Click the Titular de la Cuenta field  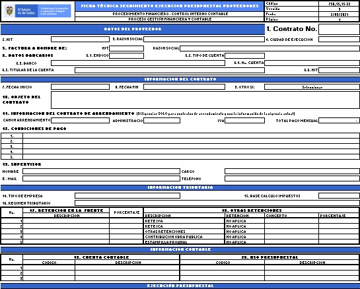[x=170, y=70]
